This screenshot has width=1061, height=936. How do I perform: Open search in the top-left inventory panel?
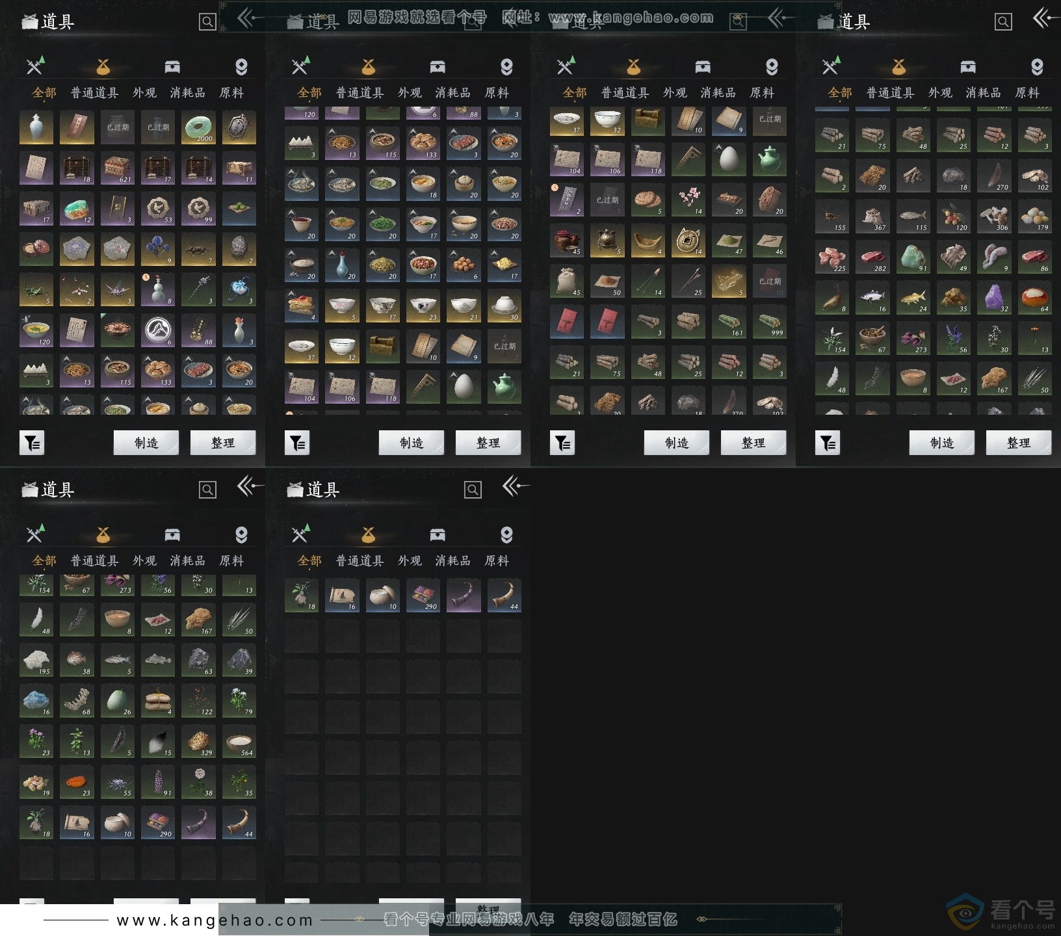click(x=207, y=22)
